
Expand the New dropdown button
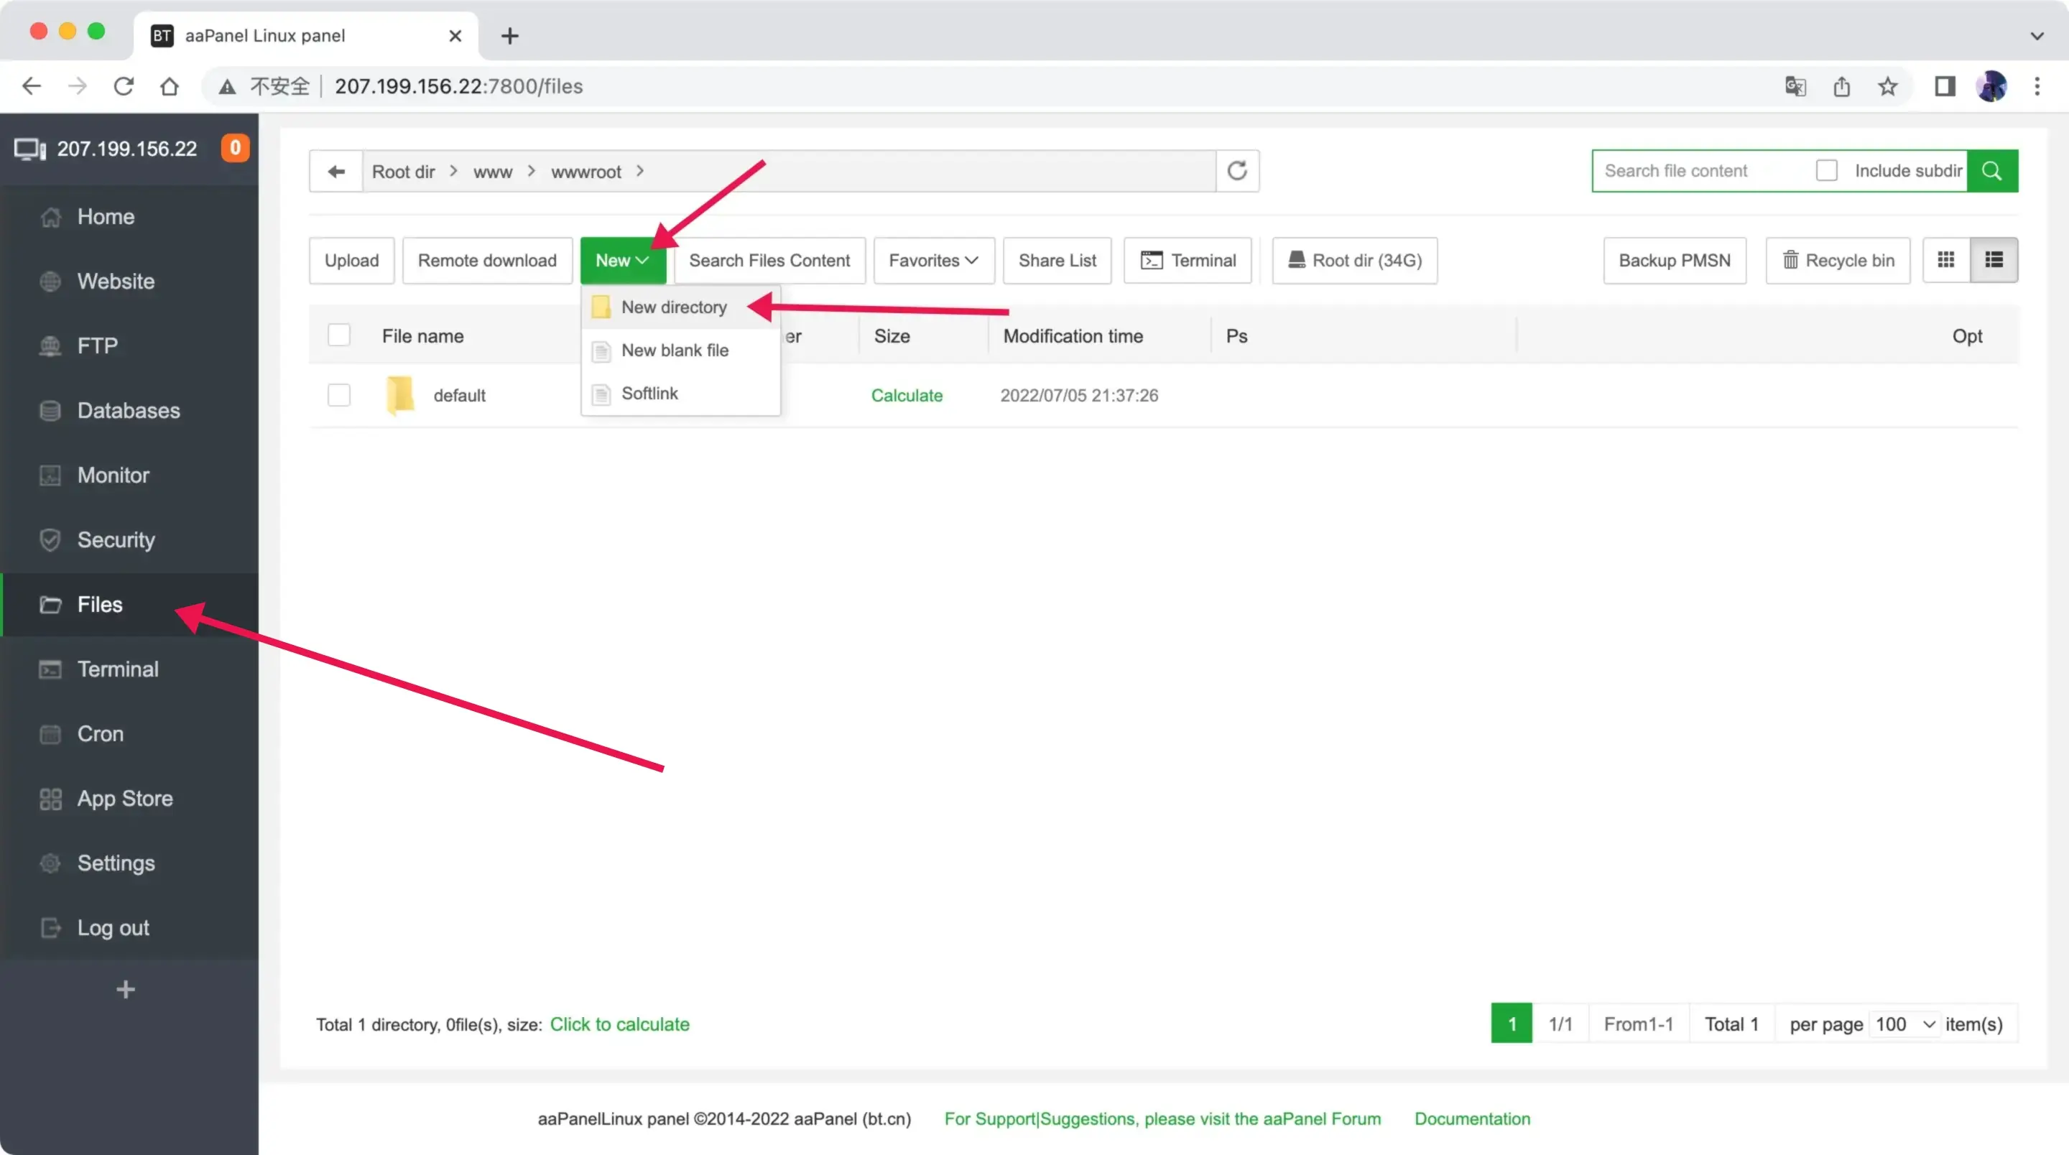pos(622,260)
